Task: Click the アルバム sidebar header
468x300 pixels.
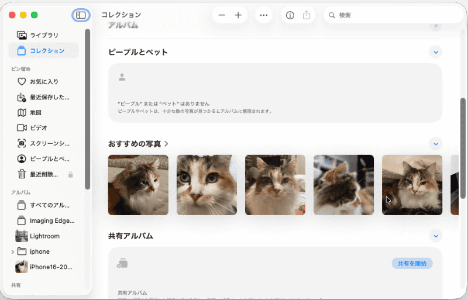Action: click(x=21, y=192)
